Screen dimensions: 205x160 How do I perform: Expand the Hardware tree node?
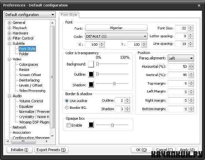tap(9, 33)
